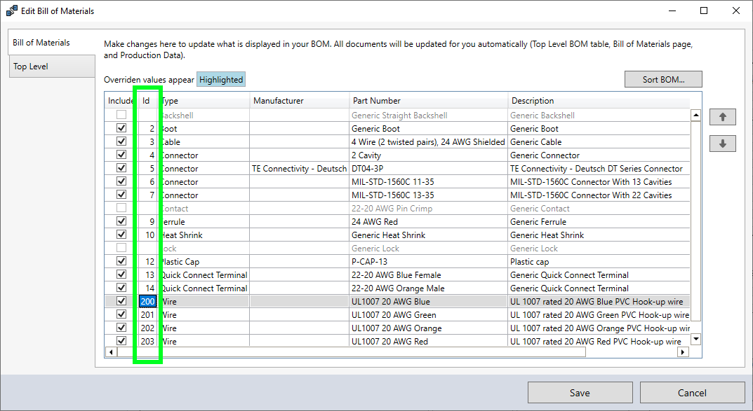Image resolution: width=753 pixels, height=411 pixels.
Task: Click the Description column header
Action: click(x=599, y=101)
